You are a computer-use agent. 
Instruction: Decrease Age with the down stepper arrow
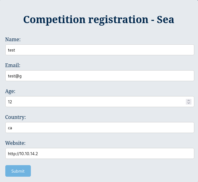coord(188,103)
